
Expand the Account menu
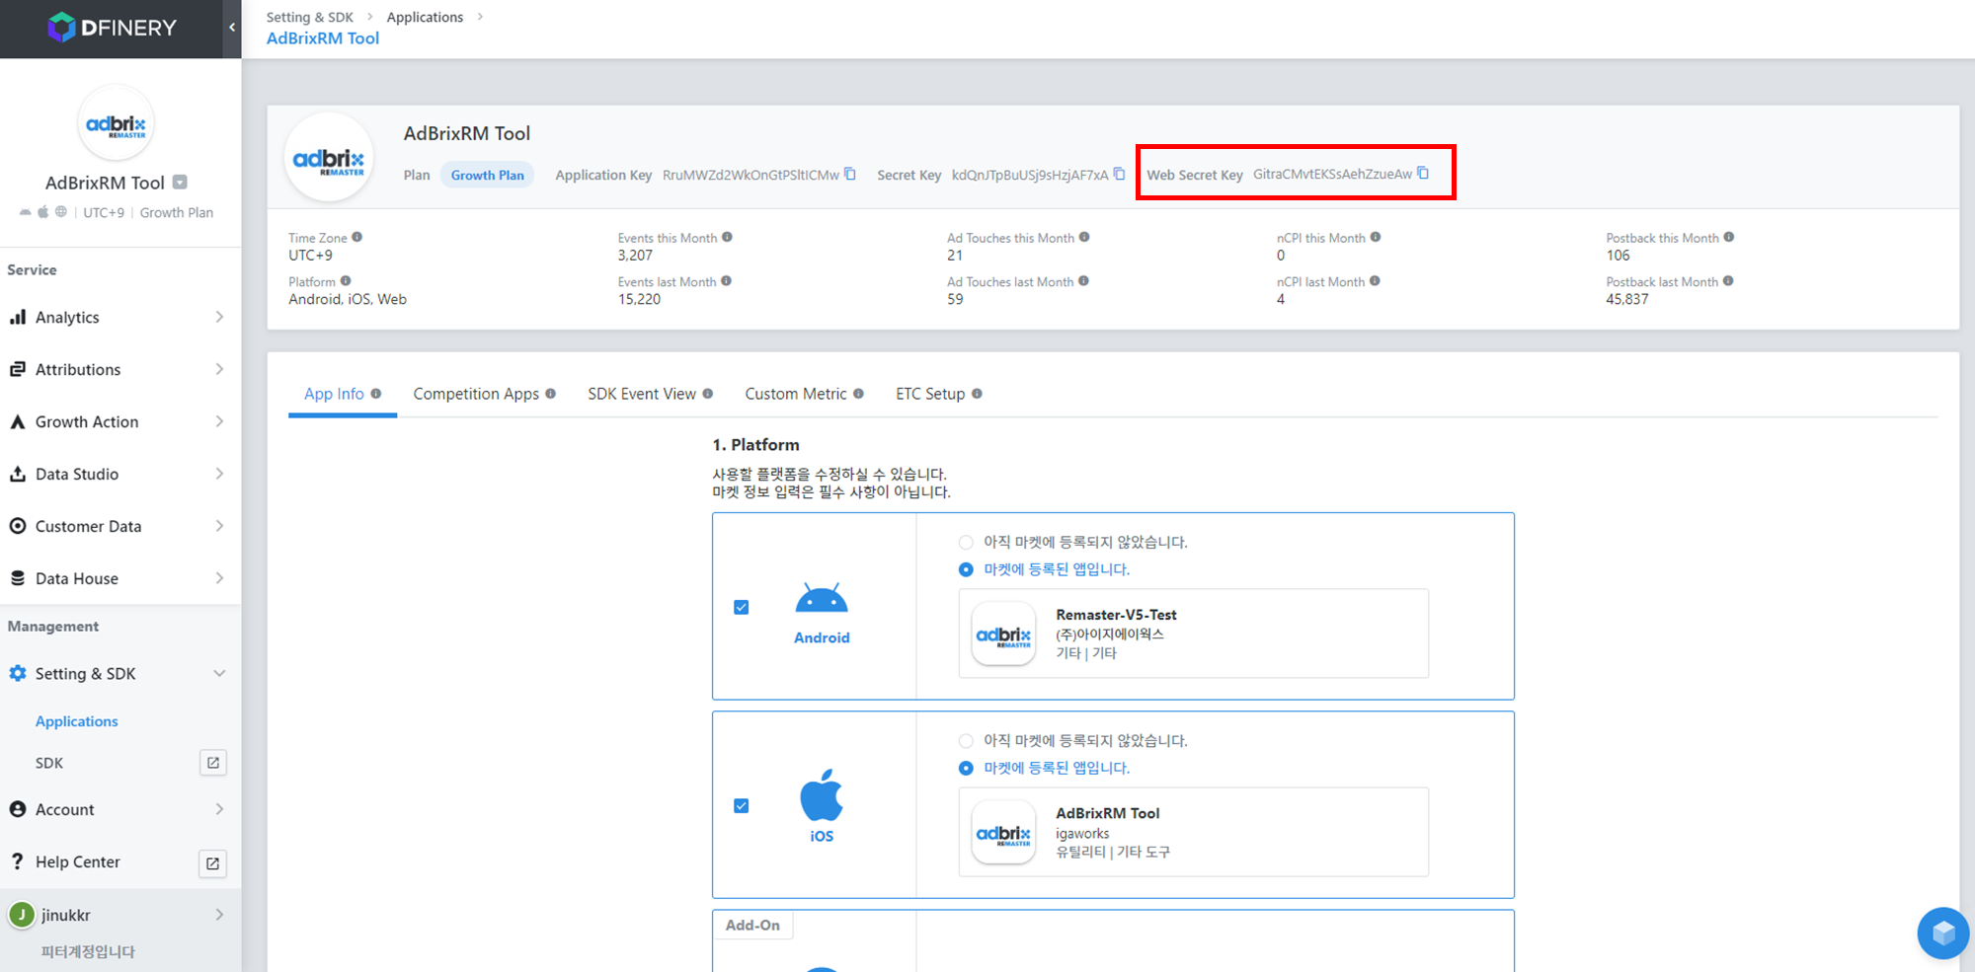[120, 809]
